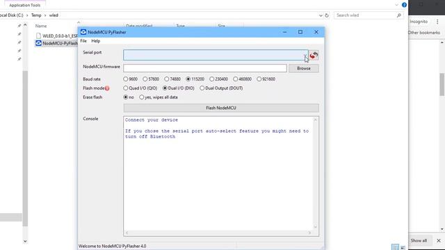
Task: Click inside the Console output area
Action: pos(218,174)
